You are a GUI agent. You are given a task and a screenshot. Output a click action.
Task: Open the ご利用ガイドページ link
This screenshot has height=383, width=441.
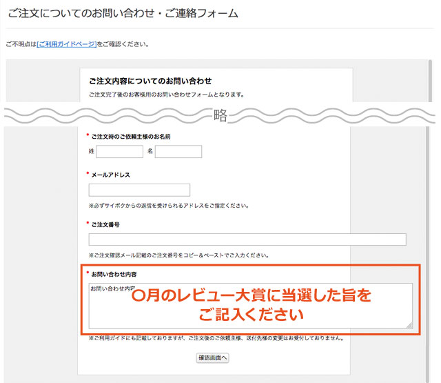[67, 44]
